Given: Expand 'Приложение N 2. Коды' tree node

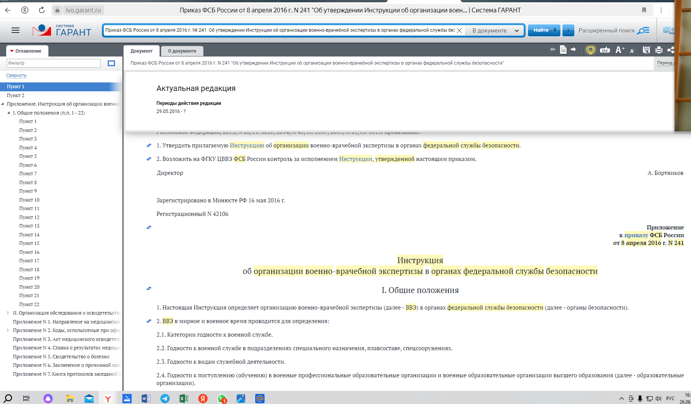Looking at the screenshot, I should [x=9, y=330].
